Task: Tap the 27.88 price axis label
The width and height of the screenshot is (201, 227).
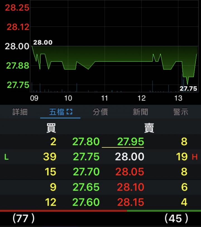Action: [18, 66]
